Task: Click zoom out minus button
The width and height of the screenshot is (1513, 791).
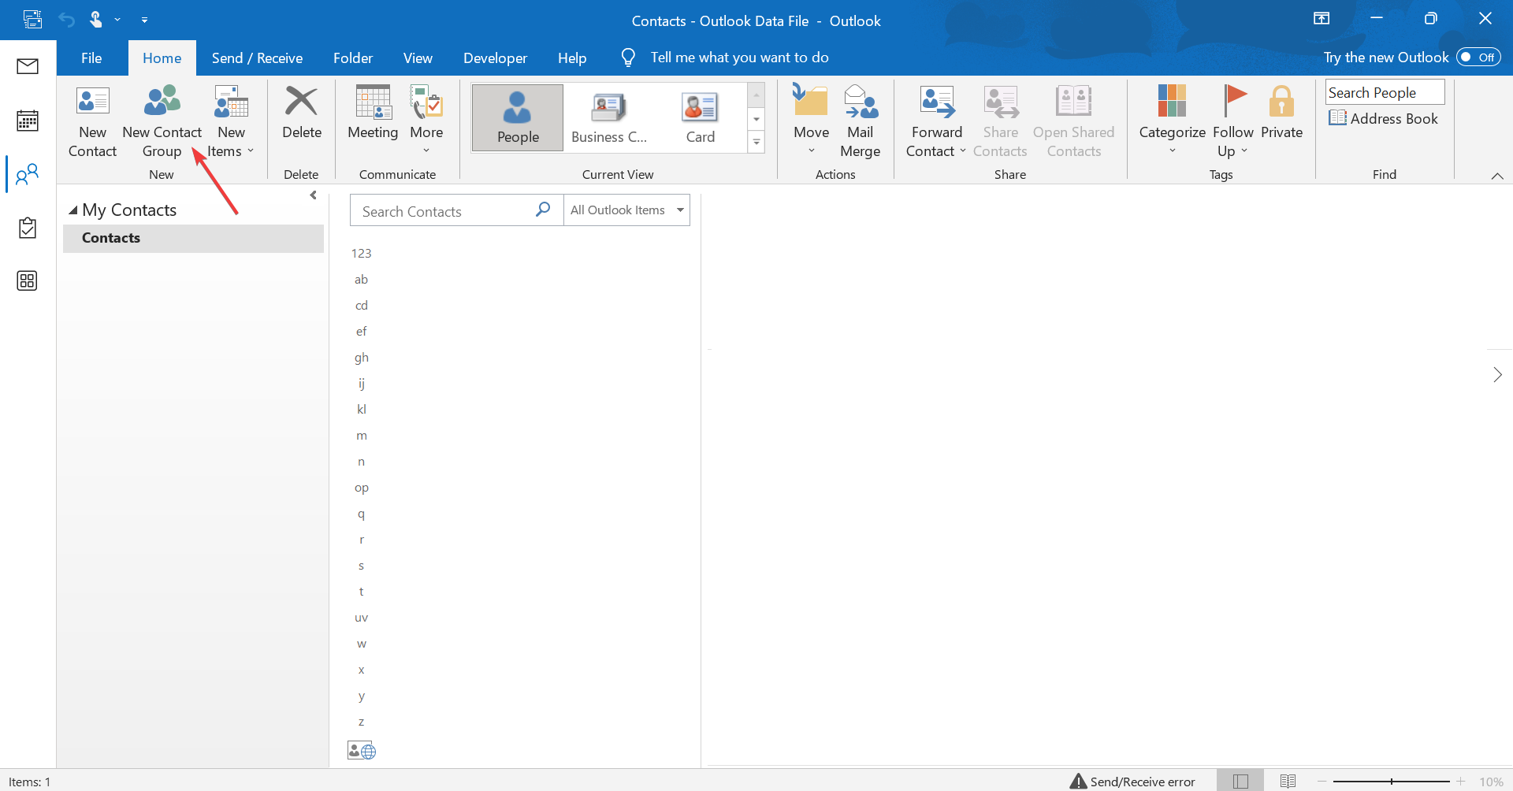Action: (x=1322, y=782)
